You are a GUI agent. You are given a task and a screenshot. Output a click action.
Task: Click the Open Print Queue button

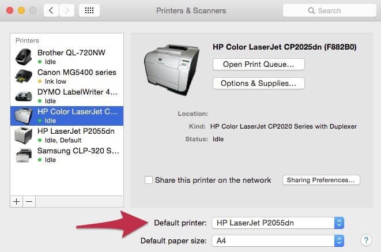pyautogui.click(x=258, y=64)
